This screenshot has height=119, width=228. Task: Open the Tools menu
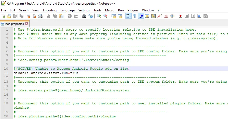pyautogui.click(x=97, y=10)
